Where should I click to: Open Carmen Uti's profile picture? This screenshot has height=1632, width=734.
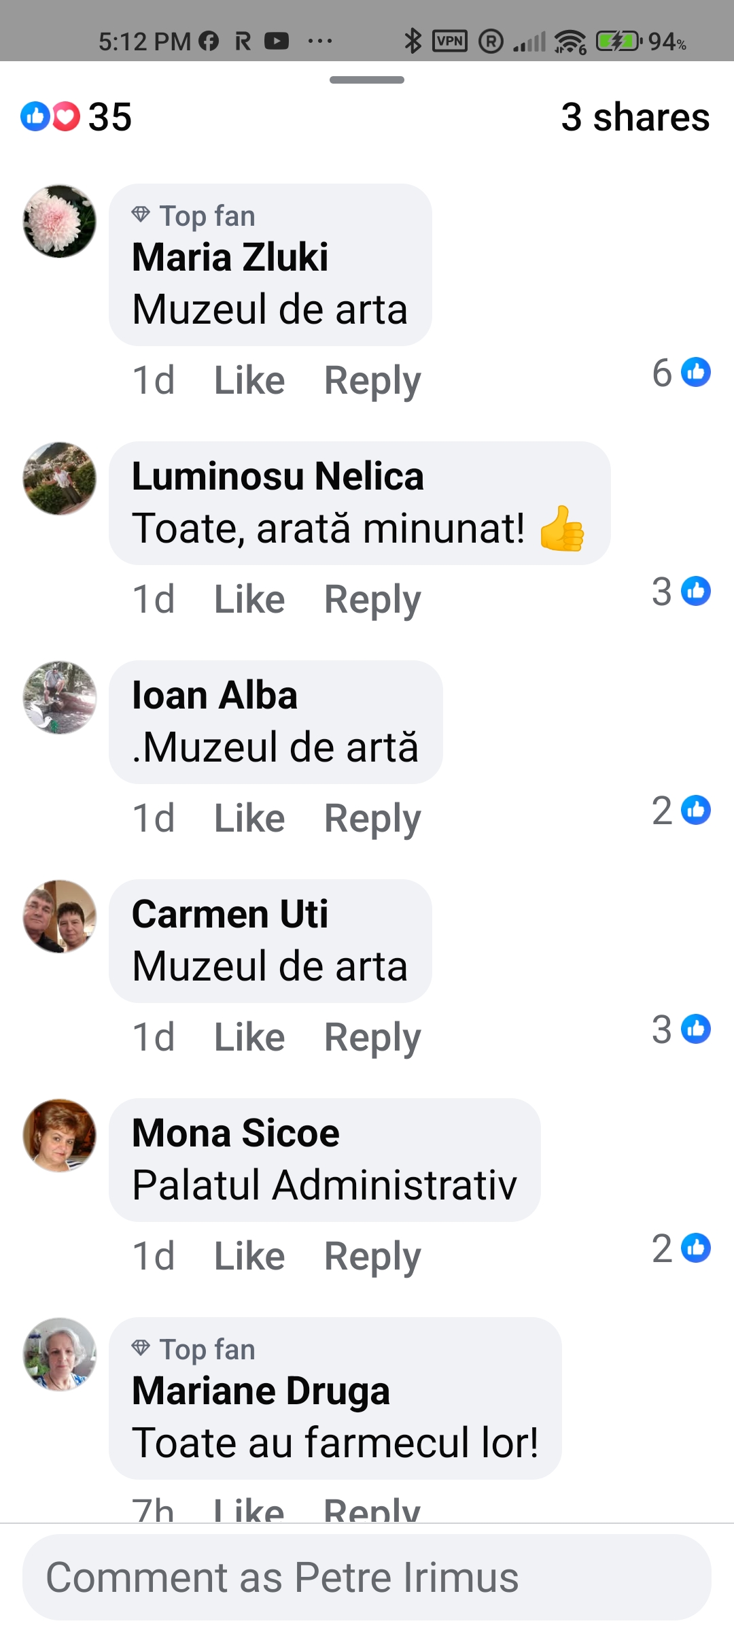60,917
